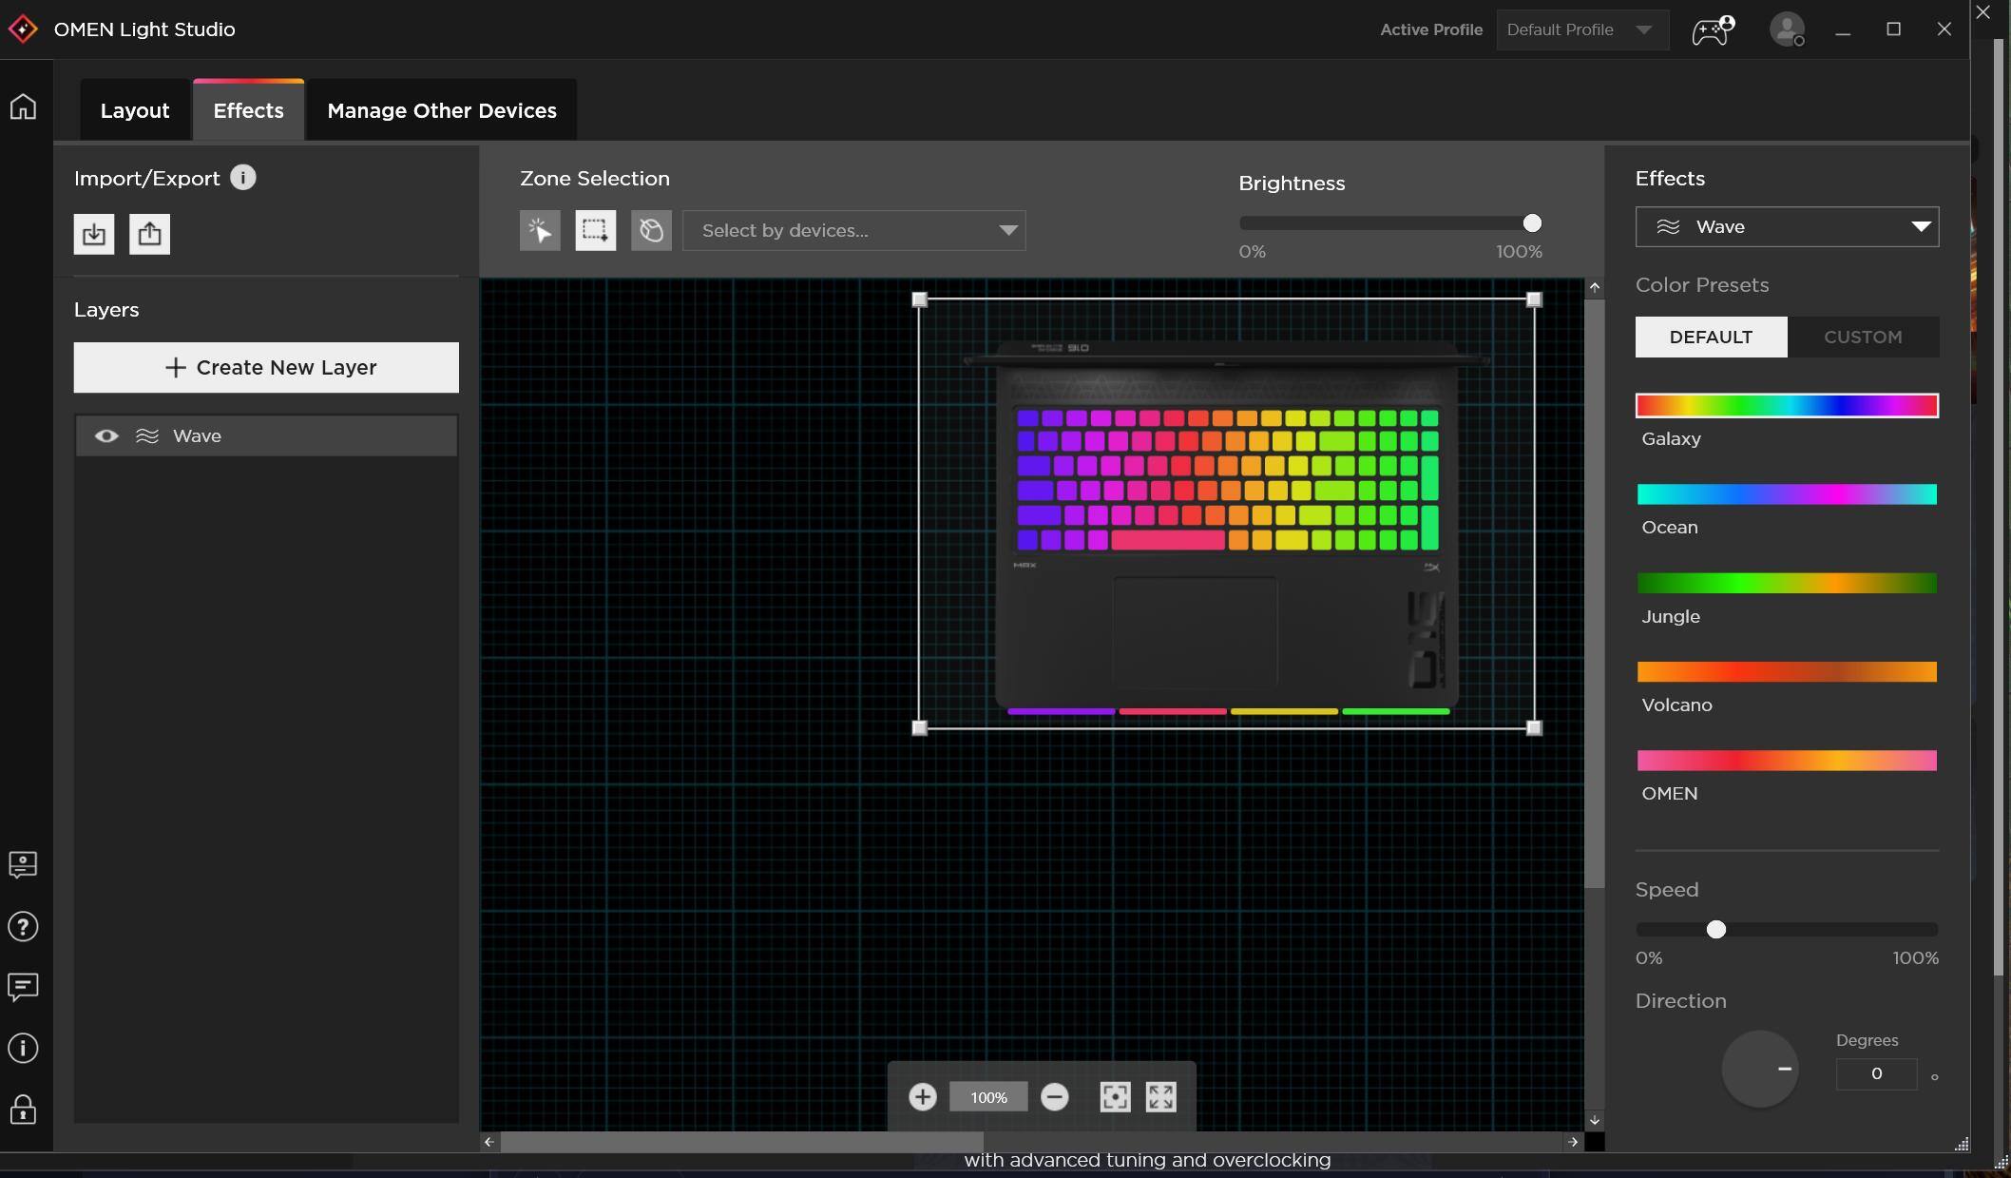This screenshot has width=2011, height=1178.
Task: Click the Import profile icon
Action: coord(94,234)
